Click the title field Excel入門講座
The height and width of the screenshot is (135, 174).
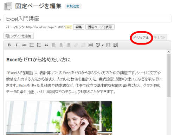click(x=88, y=19)
